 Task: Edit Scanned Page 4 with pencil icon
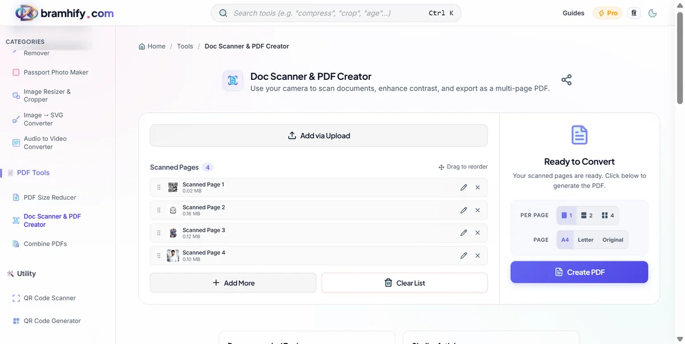click(464, 256)
